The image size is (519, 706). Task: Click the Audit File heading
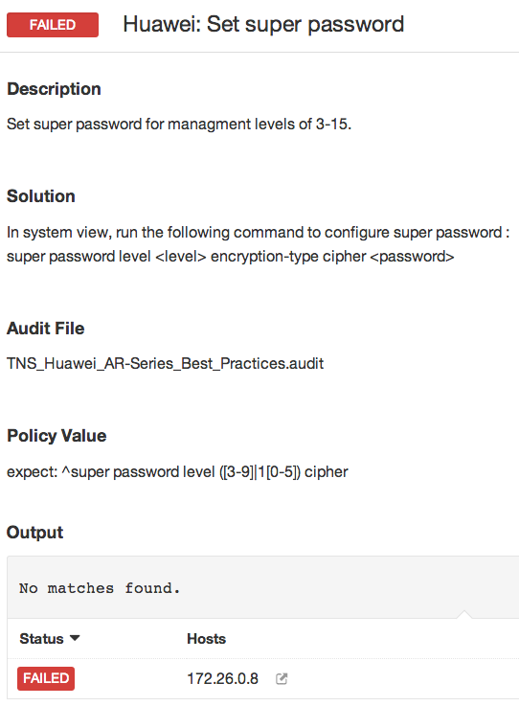point(45,329)
